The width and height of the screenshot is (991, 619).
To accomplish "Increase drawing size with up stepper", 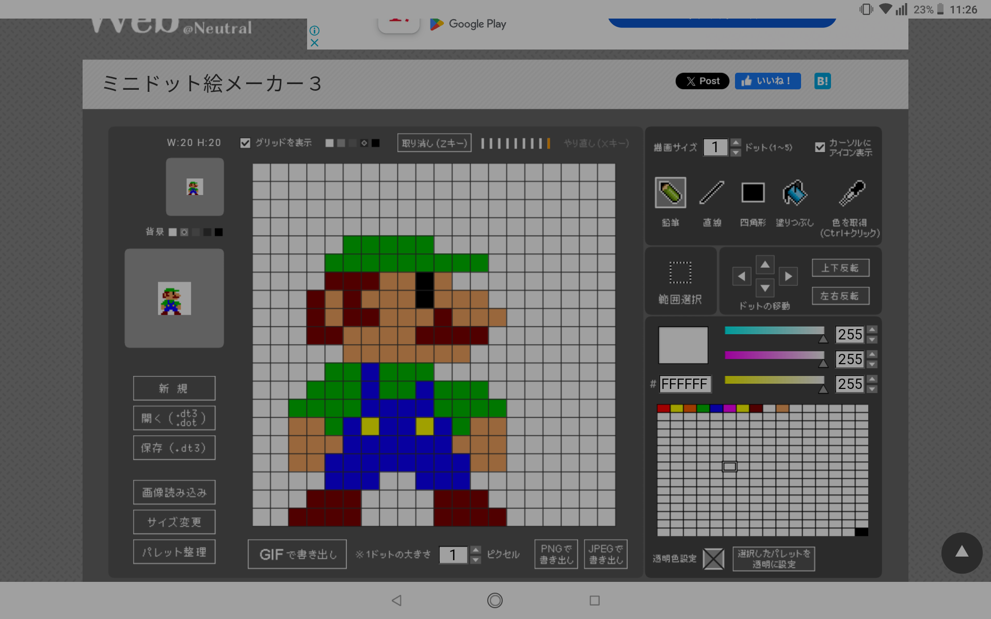I will tap(736, 142).
